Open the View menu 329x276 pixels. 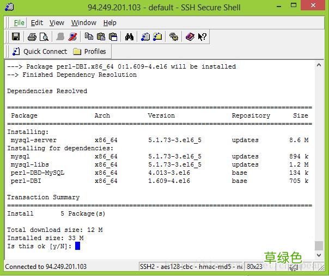57,23
